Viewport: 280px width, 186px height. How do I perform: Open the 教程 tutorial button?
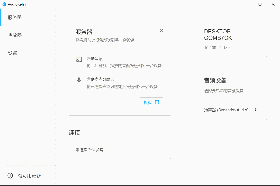151,102
